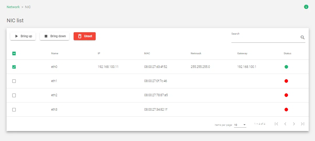Open the Items per page dropdown

[x=240, y=125]
